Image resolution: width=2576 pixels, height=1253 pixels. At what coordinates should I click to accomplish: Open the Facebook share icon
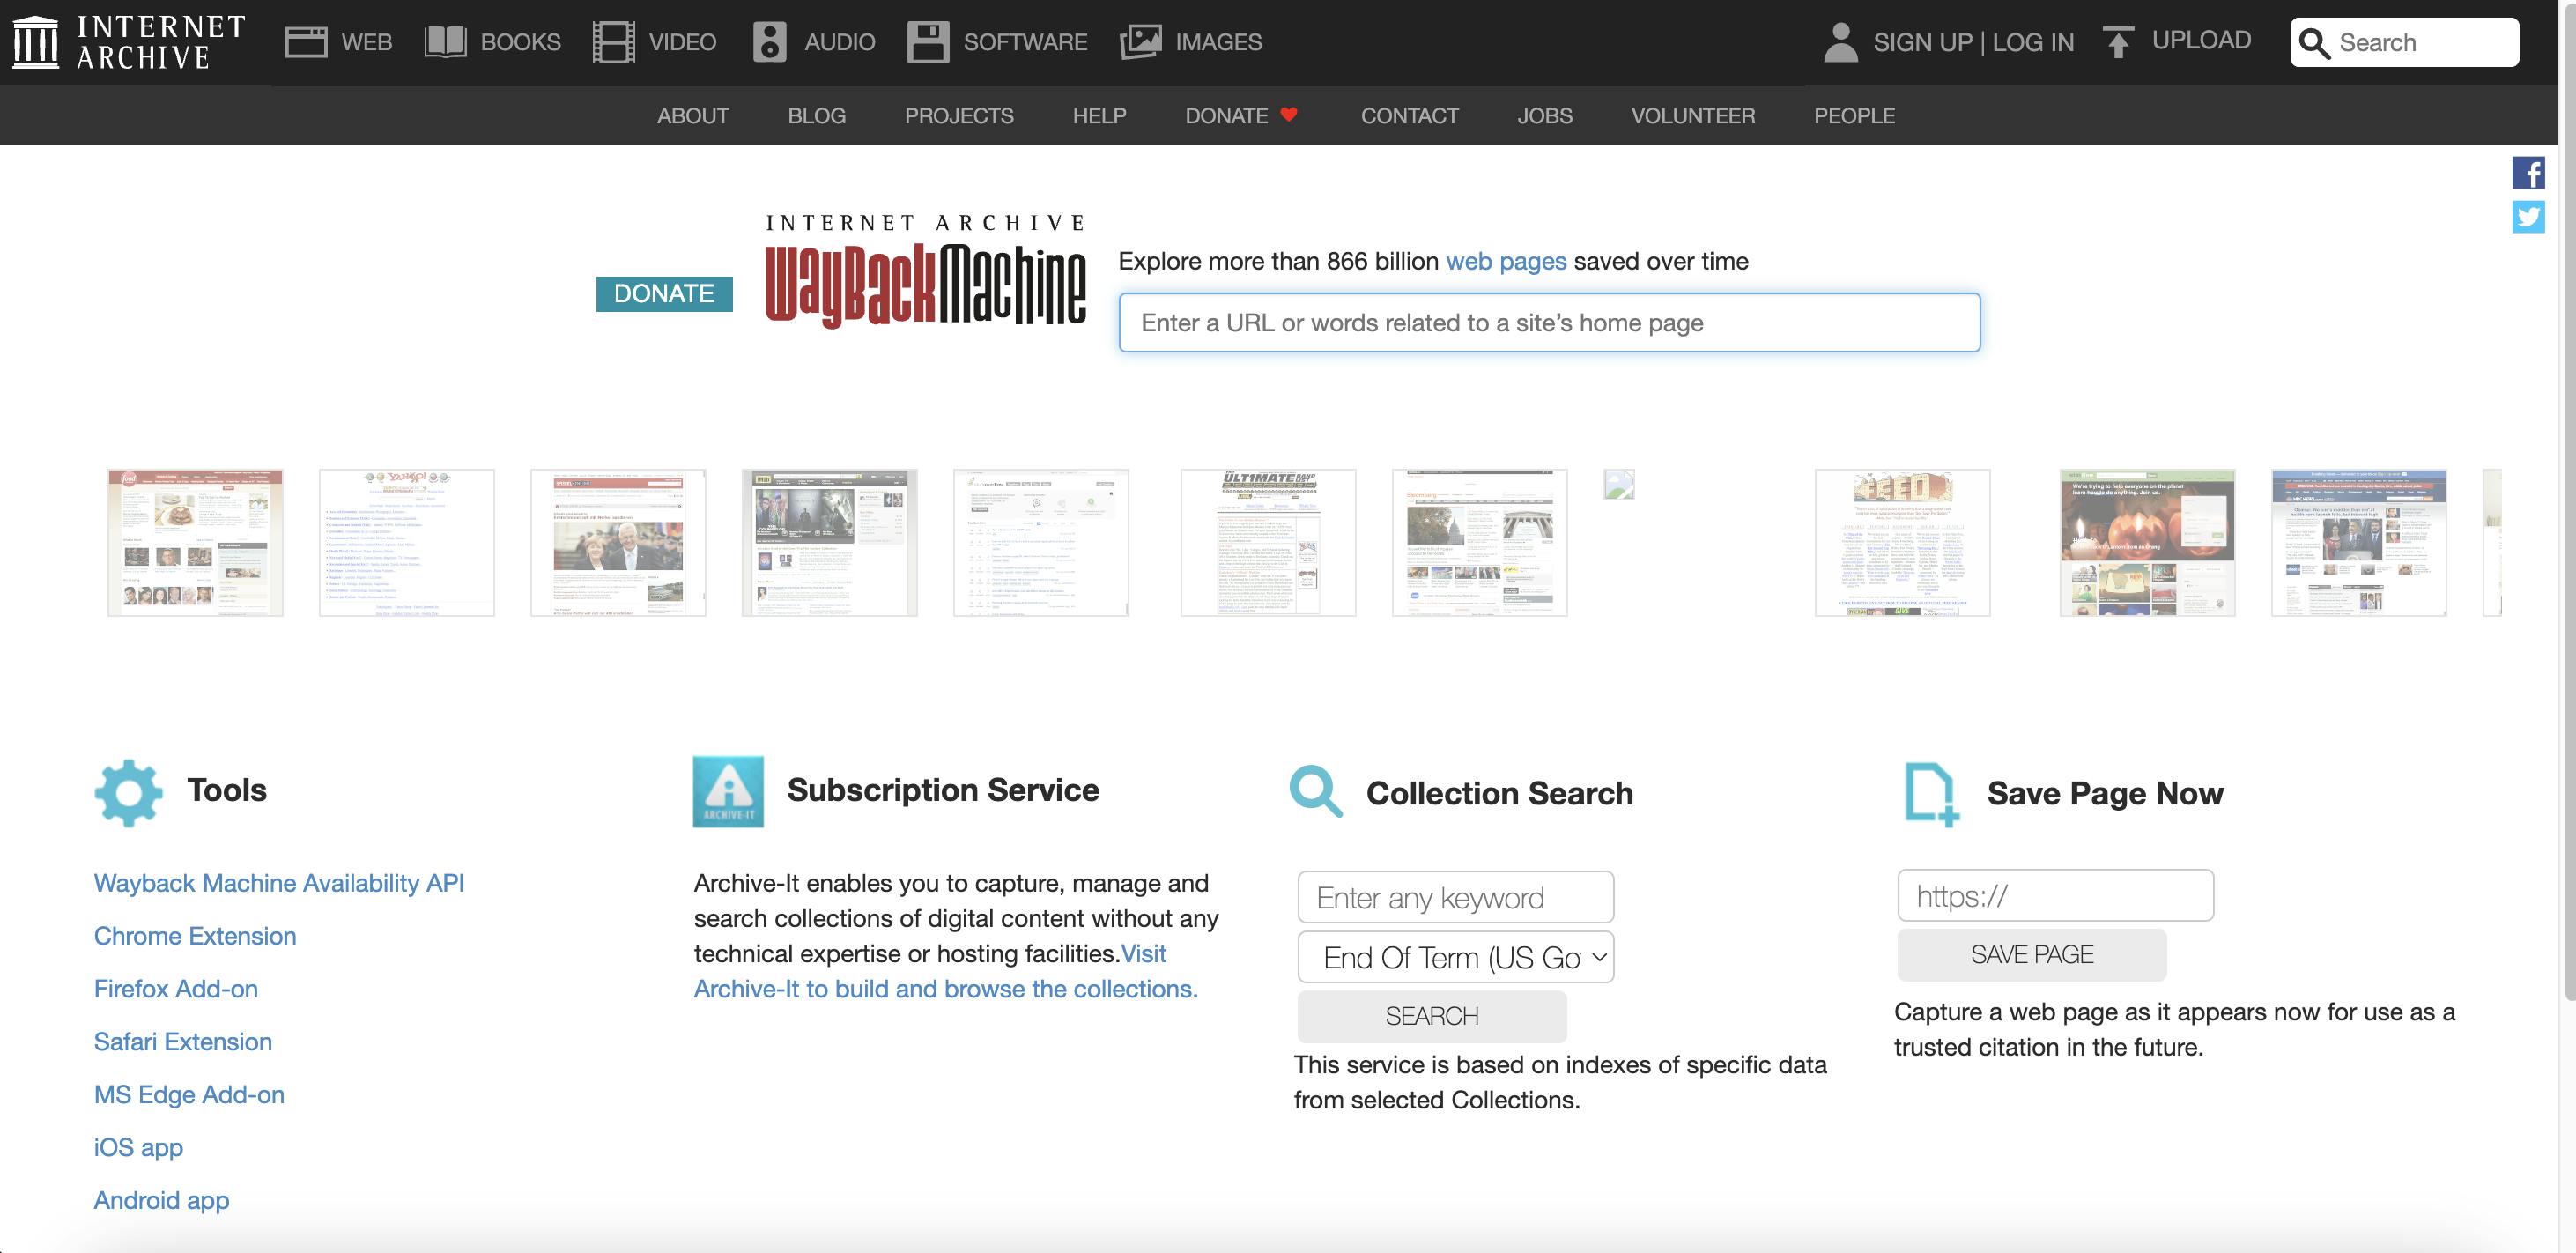tap(2530, 172)
